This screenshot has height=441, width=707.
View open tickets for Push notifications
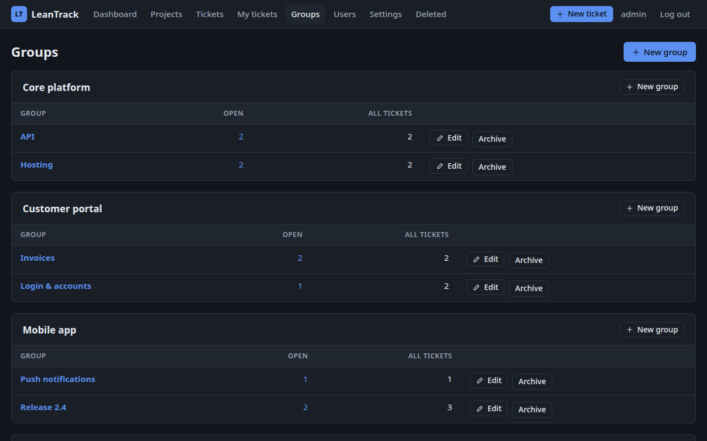[x=305, y=379]
